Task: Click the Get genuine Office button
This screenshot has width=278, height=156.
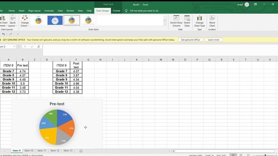Action: point(190,40)
